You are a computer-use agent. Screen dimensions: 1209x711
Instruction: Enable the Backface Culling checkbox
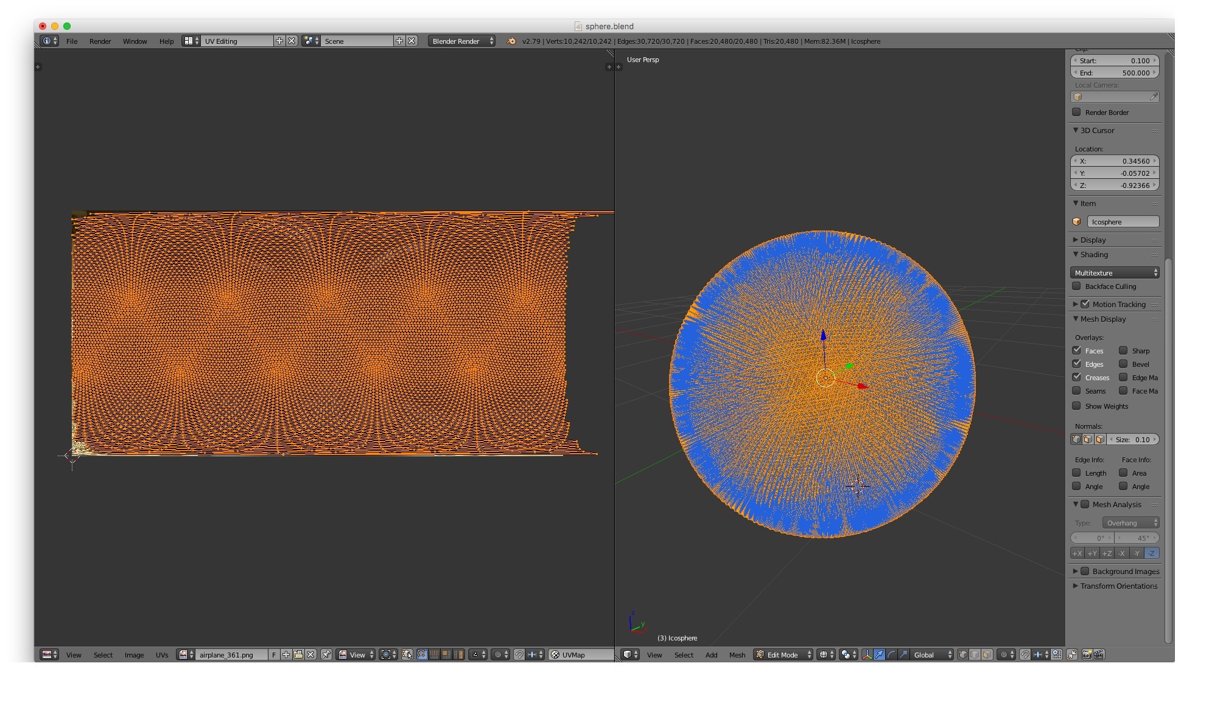(x=1076, y=286)
